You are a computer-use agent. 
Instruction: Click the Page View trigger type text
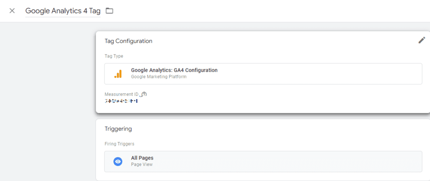coord(142,165)
